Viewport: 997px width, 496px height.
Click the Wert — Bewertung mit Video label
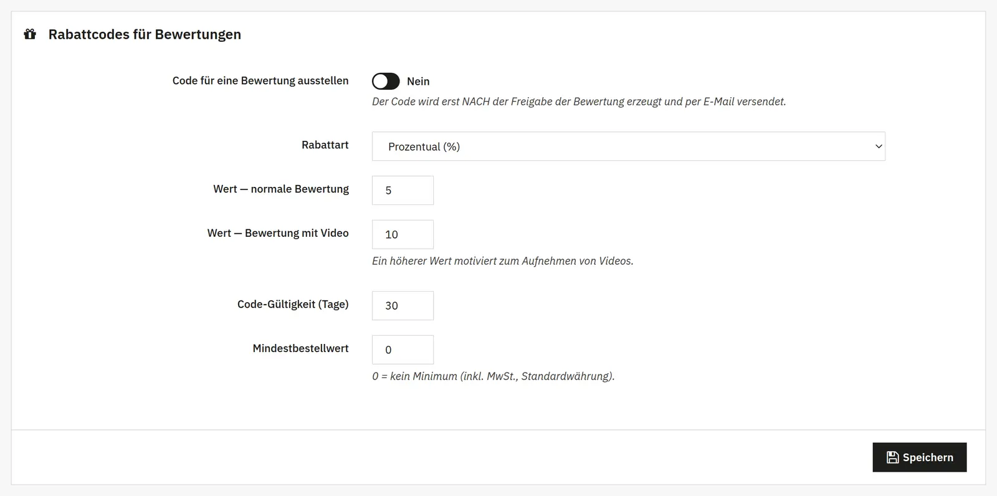[278, 233]
